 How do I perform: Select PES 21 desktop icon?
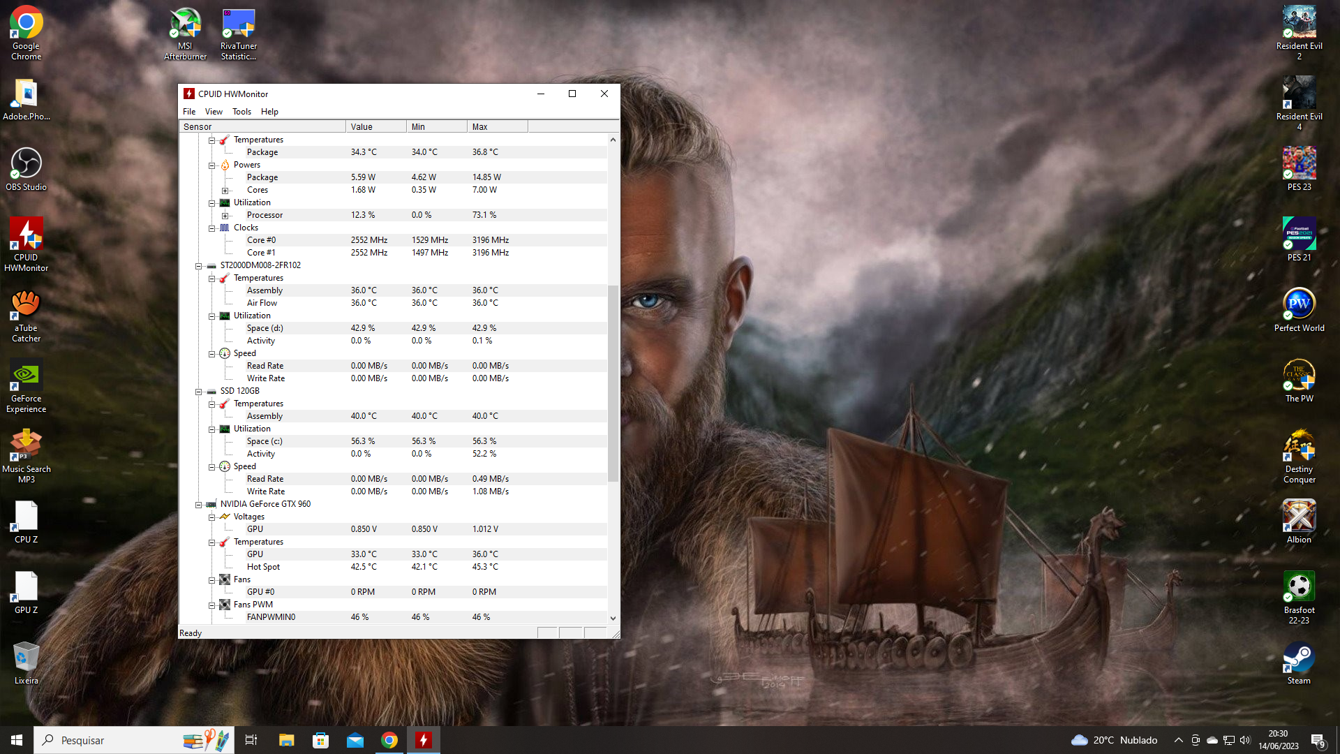1299,240
